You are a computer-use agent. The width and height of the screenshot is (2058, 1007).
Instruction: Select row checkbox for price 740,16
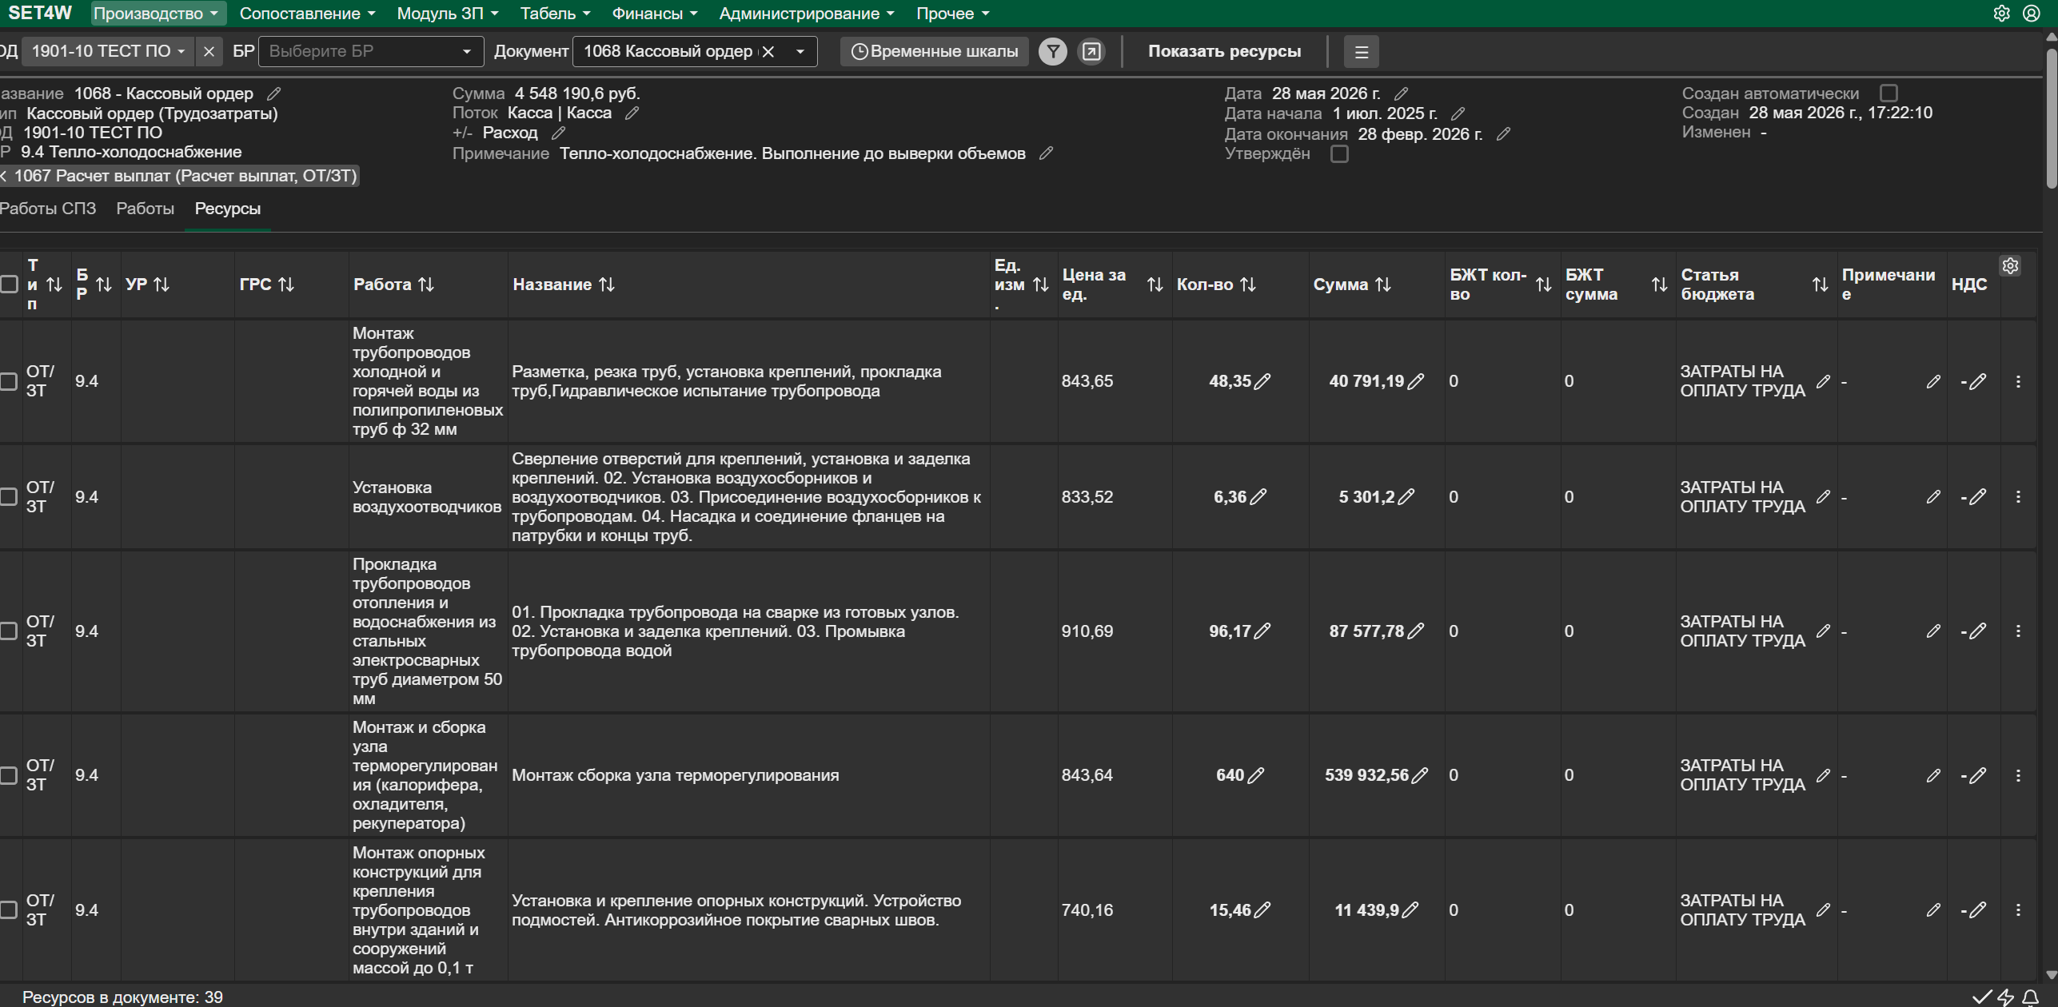pos(9,910)
